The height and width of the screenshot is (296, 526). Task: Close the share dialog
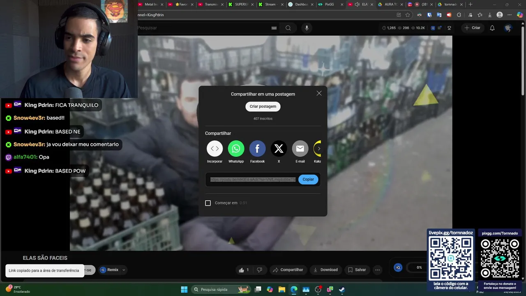tap(319, 93)
